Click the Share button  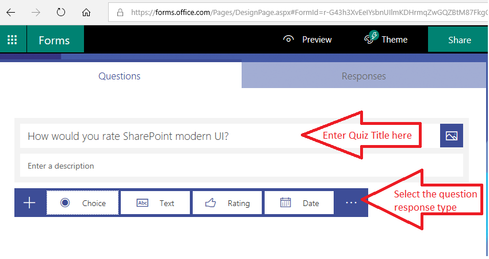click(458, 40)
